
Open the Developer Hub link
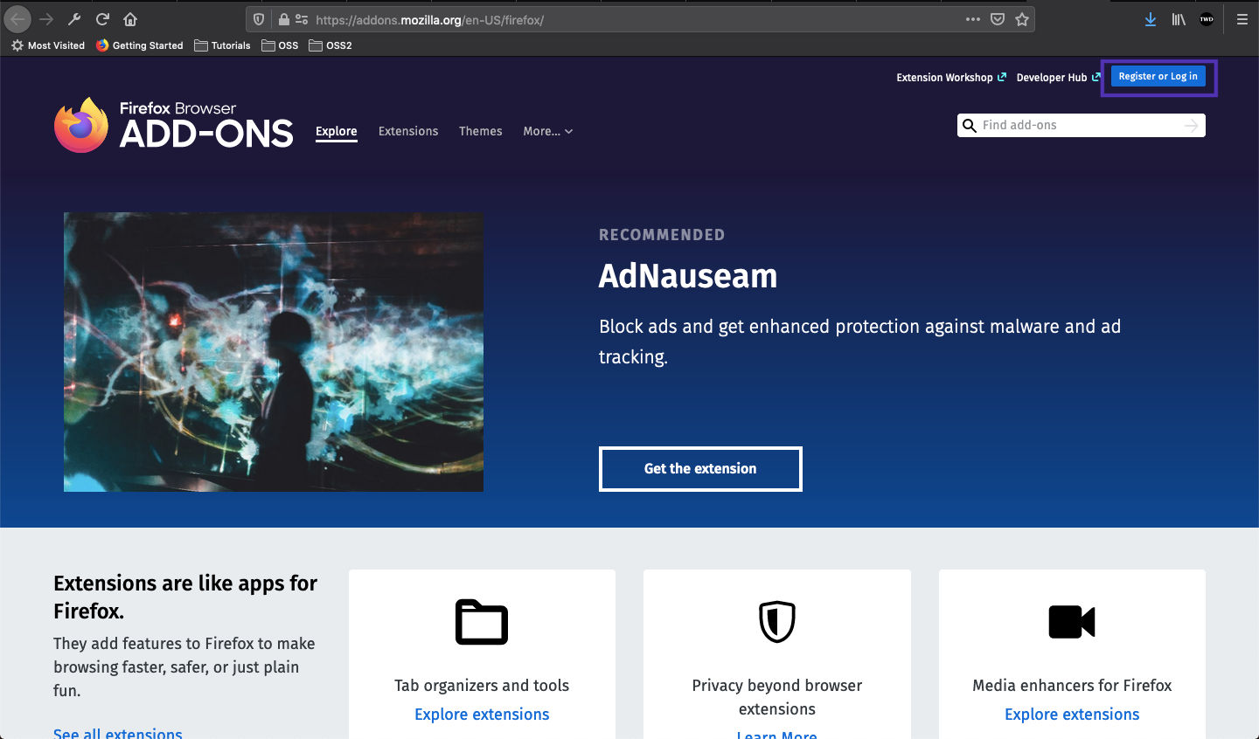[1058, 78]
